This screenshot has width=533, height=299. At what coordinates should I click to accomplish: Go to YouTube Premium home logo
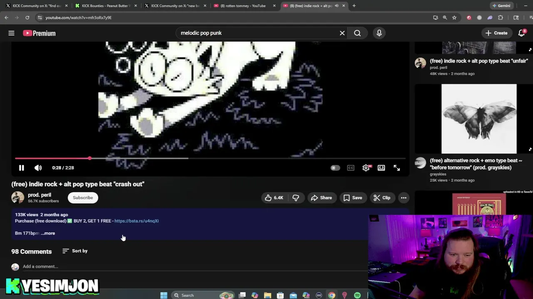[39, 33]
